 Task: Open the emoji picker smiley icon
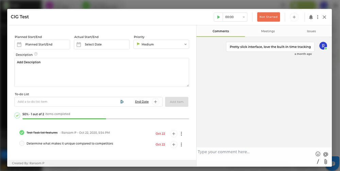pos(318,154)
